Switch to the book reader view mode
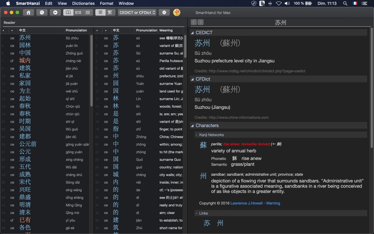Viewport: 374px width, 234px height. [68, 13]
